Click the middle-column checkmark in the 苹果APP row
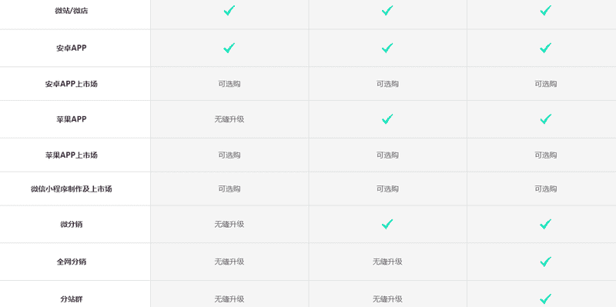The width and height of the screenshot is (616, 307). tap(387, 119)
